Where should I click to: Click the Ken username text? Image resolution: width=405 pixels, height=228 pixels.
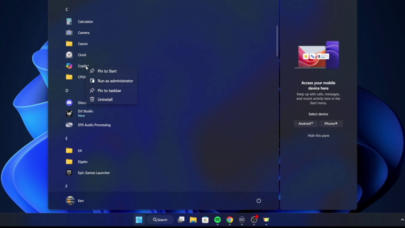(x=81, y=201)
